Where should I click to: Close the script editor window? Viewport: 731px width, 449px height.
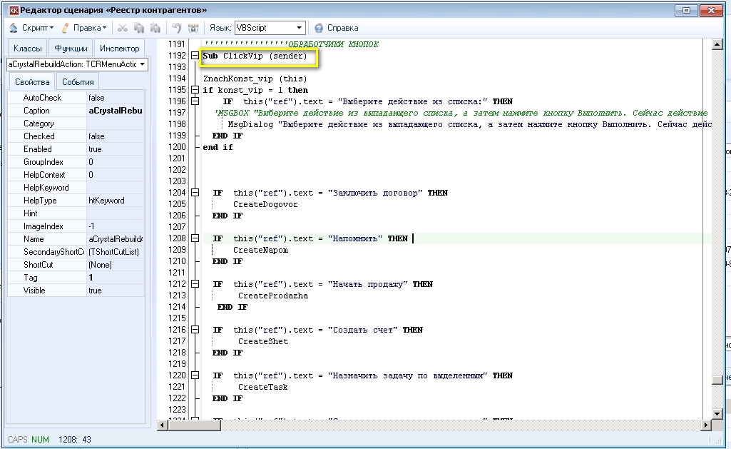[x=712, y=10]
